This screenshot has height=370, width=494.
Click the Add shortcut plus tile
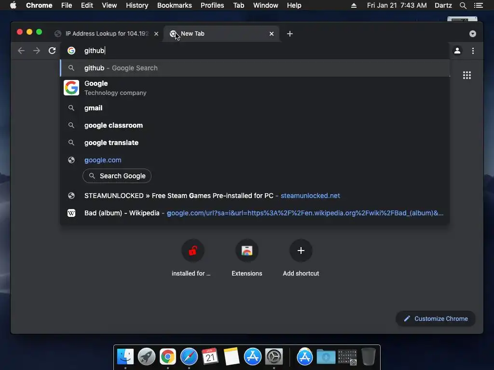301,257
